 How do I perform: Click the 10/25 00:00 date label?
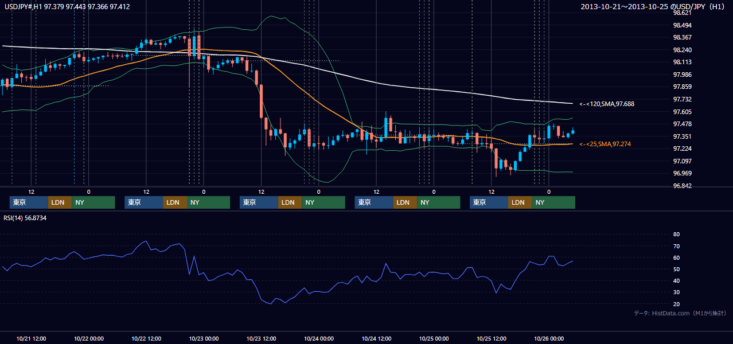(x=434, y=338)
